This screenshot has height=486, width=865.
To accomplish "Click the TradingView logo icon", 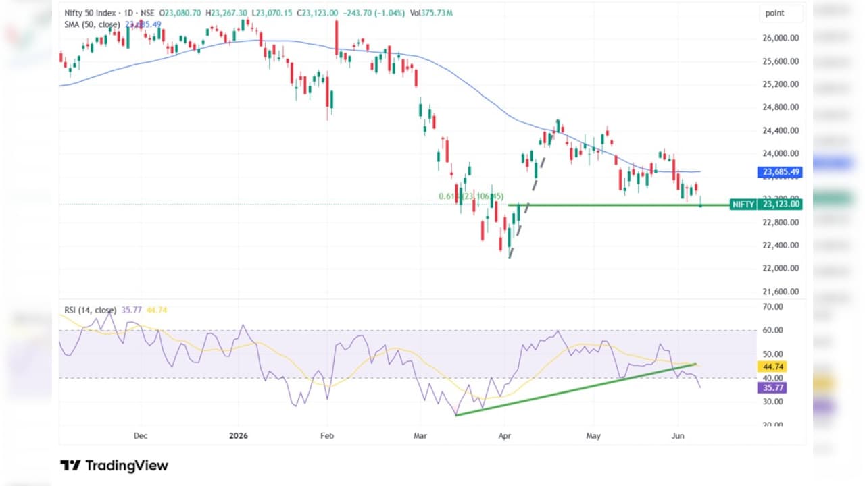I will [70, 466].
